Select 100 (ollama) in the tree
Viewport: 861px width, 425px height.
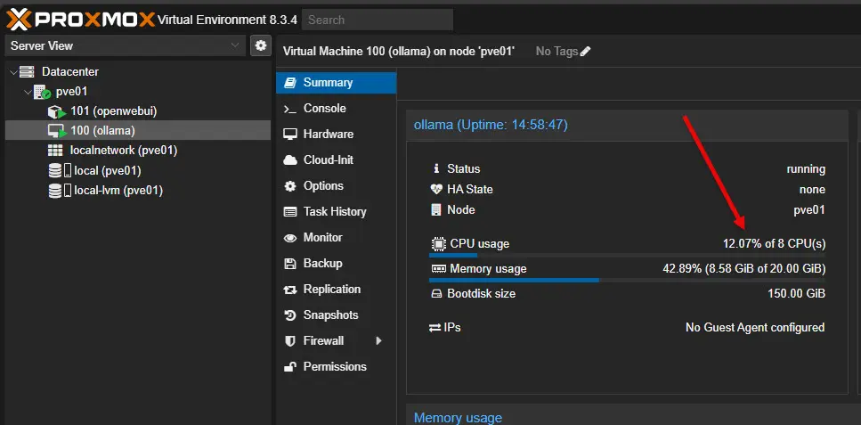click(x=102, y=131)
